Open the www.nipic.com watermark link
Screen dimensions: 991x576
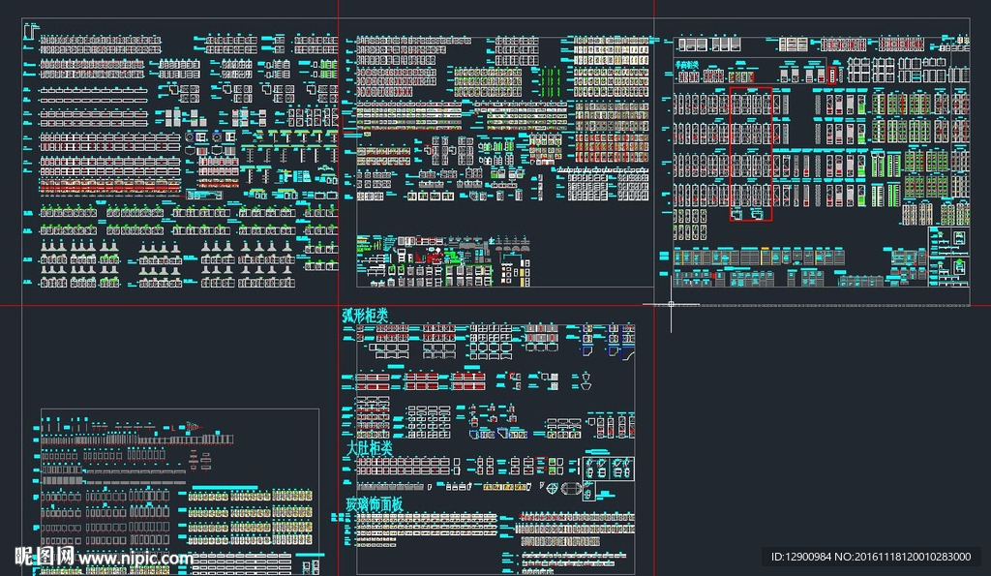(x=137, y=558)
